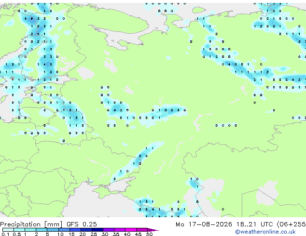Image resolution: width=306 pixels, height=236 pixels.
Task: Click the 'Precipitation [mm]' title text
Action: 31,224
